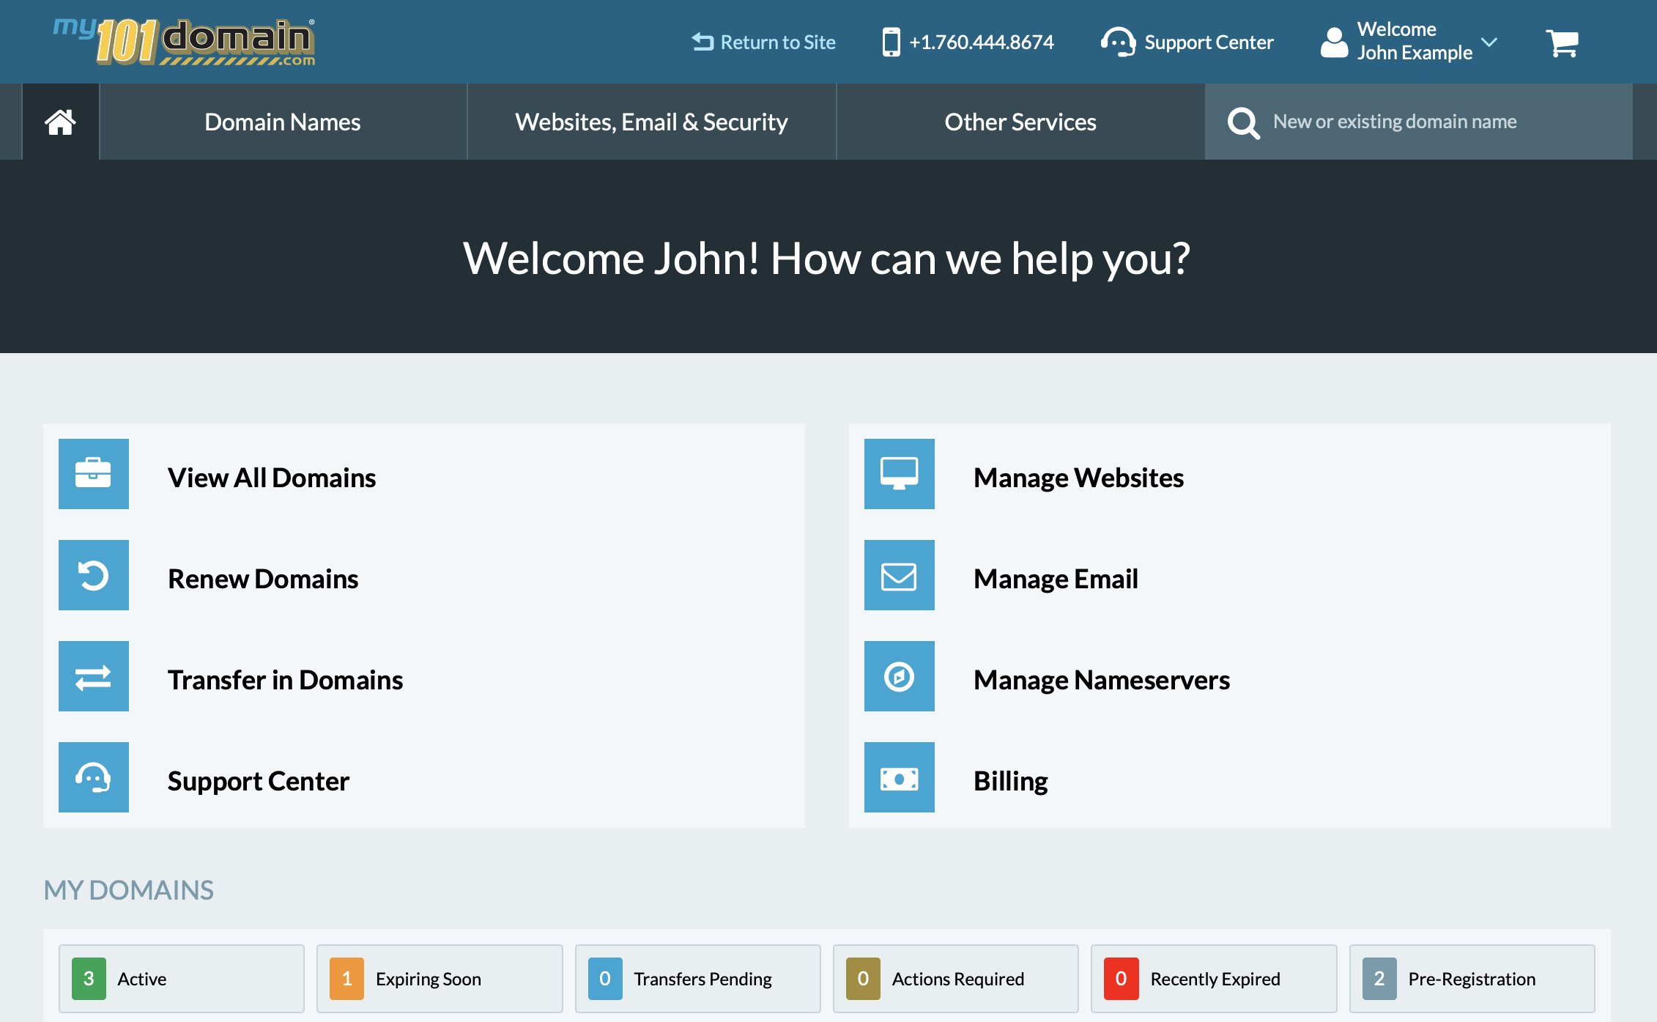Click the Home tab icon
This screenshot has width=1657, height=1022.
[60, 122]
